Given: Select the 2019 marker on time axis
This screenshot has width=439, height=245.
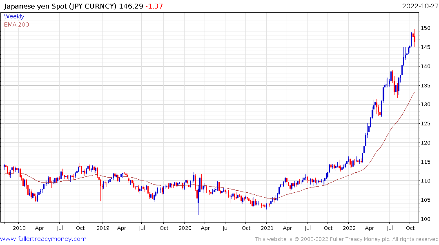Looking at the screenshot, I should 102,228.
